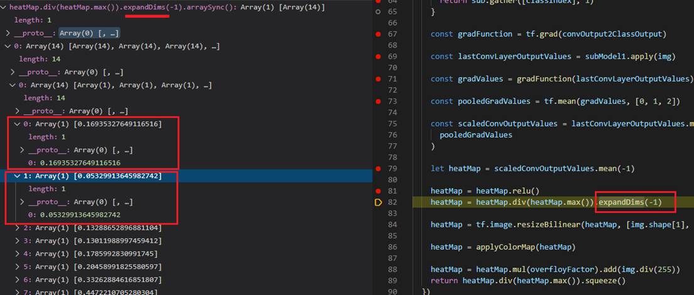Screen dimensions: 694x295
Task: Collapse the 0: Array(14) [Array(14), Array(14)…] node
Action: [7, 46]
